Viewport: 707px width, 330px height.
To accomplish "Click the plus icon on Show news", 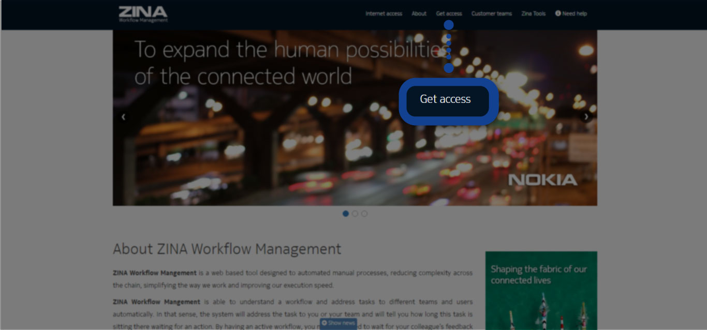I will click(325, 323).
